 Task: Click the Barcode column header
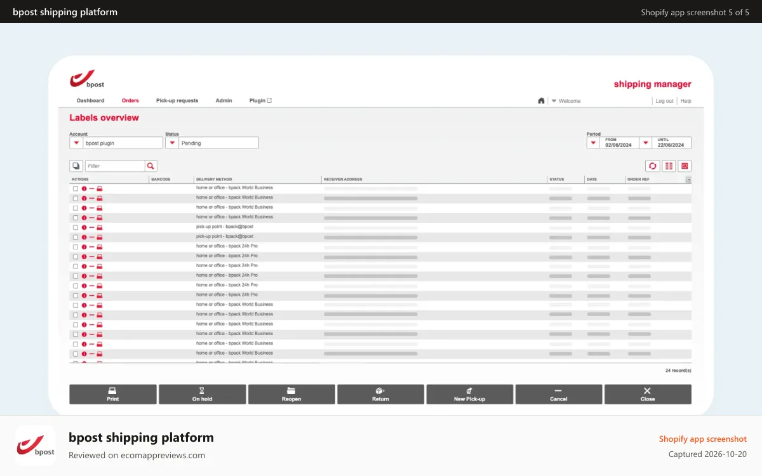coord(161,180)
